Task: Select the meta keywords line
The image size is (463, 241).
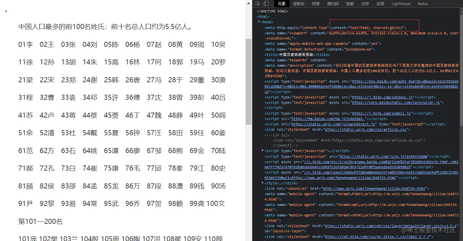Action: pyautogui.click(x=296, y=60)
